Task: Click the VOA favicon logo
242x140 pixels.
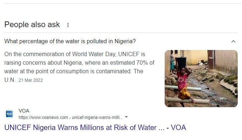Action: pos(9,114)
